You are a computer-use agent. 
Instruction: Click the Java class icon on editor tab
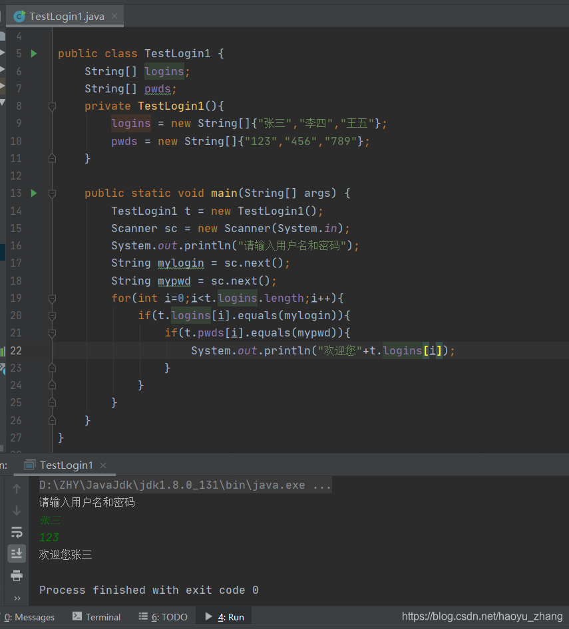point(19,17)
